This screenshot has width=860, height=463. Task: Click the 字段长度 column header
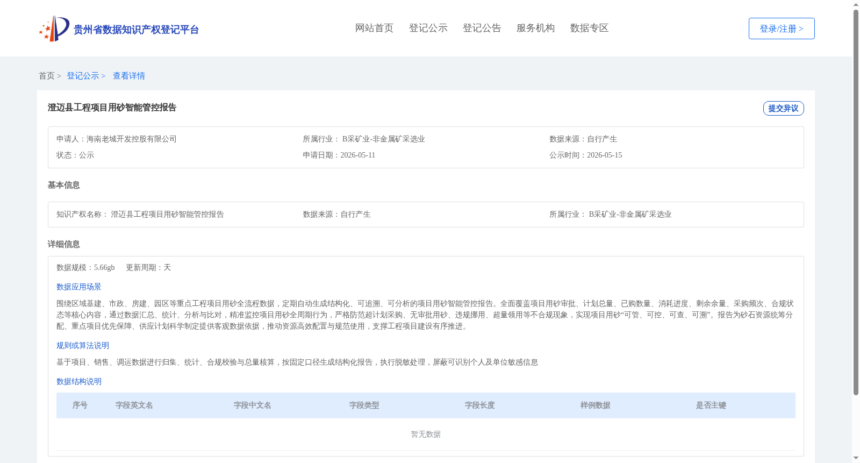pos(480,405)
